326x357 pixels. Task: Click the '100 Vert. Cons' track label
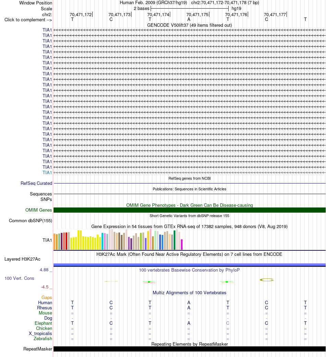[x=19, y=278]
